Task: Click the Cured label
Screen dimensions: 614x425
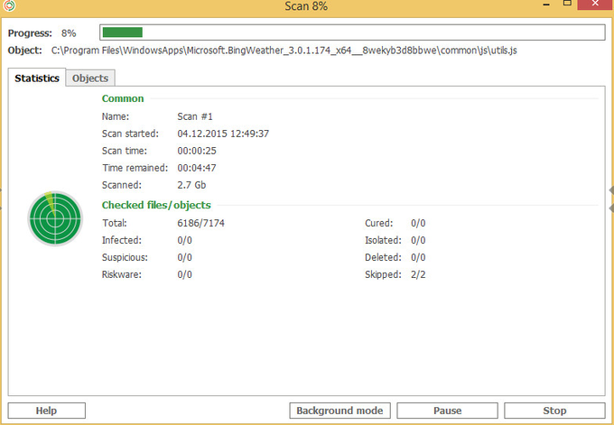Action: click(x=378, y=223)
